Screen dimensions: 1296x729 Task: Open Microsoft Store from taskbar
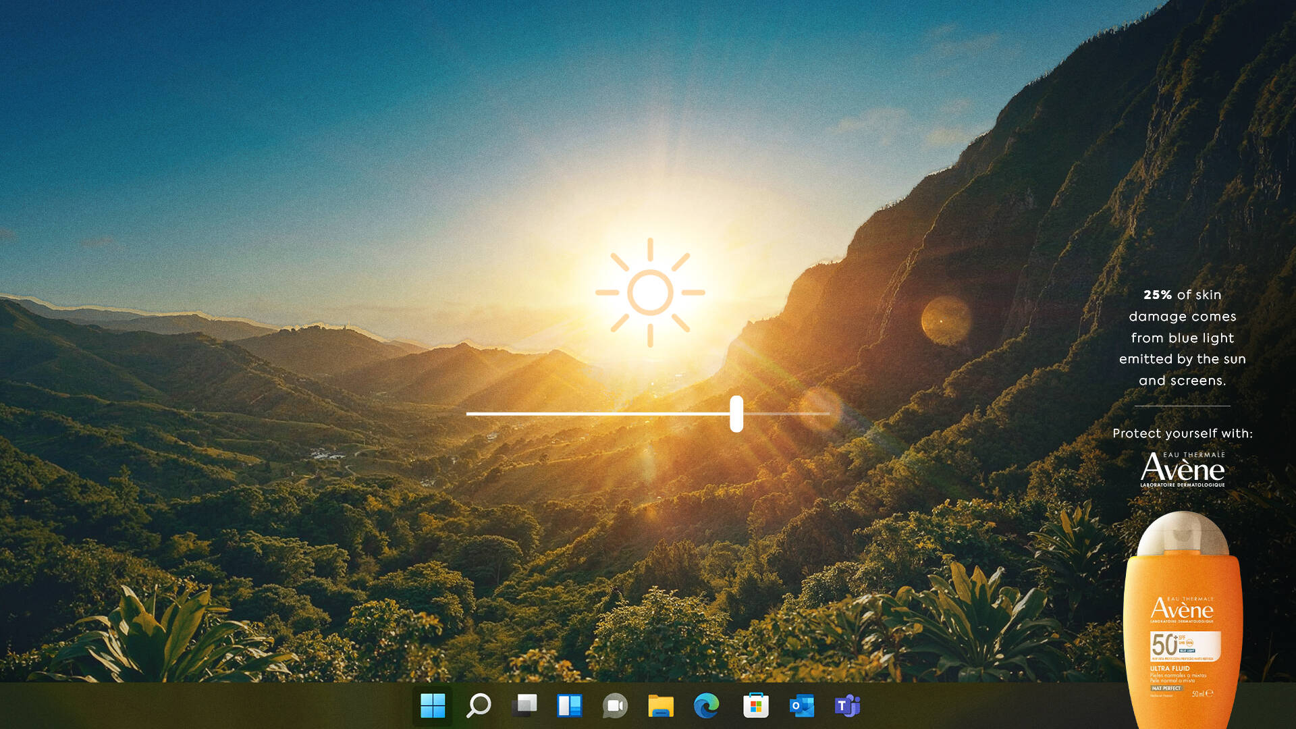point(755,706)
